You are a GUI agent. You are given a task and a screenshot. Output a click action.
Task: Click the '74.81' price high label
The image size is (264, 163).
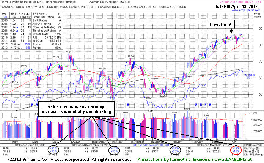(x=69, y=52)
